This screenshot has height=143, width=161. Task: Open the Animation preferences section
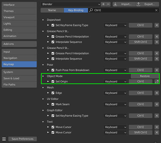pos(19,36)
